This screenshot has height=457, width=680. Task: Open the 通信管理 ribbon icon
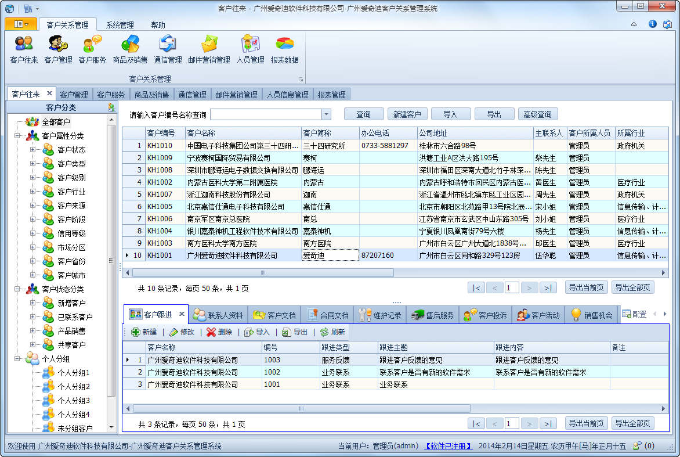coord(168,48)
